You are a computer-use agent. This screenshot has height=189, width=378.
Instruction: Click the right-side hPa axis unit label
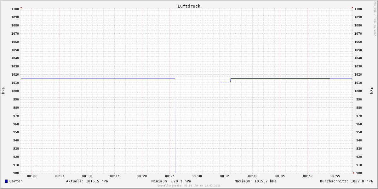click(x=371, y=91)
